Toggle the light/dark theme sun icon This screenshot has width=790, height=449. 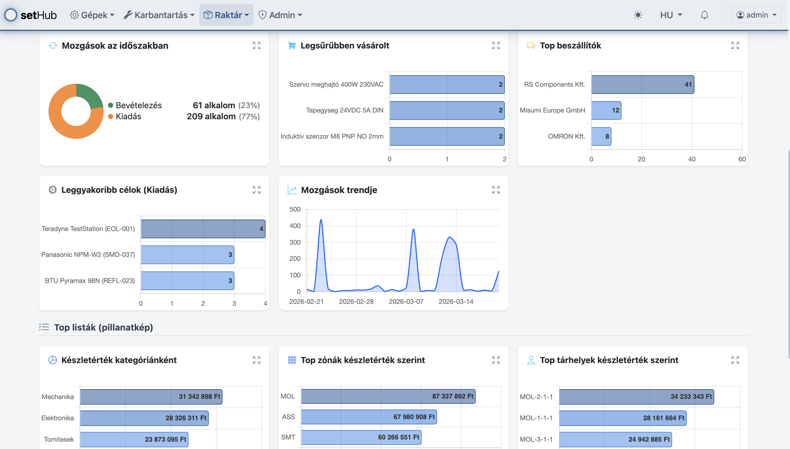[638, 15]
